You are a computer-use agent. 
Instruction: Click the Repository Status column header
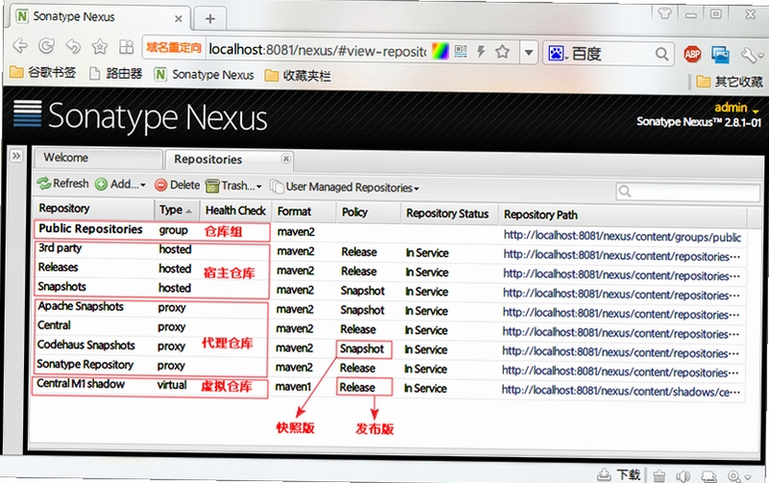point(449,214)
